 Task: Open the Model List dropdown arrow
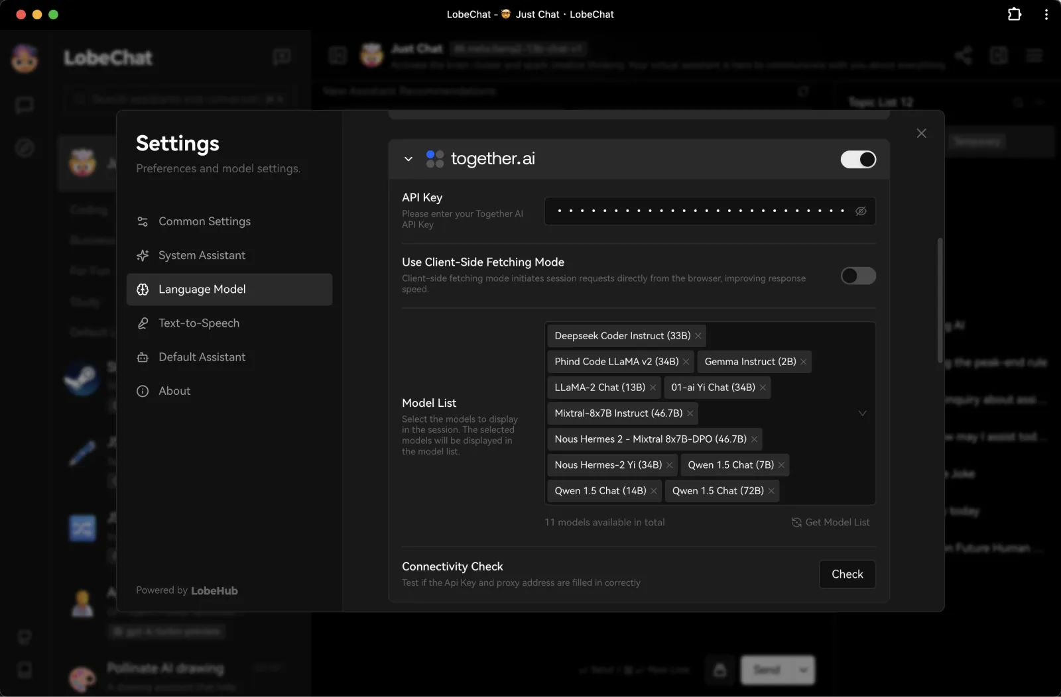click(862, 413)
